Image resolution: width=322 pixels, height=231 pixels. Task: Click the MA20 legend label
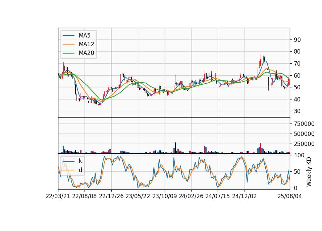86,53
